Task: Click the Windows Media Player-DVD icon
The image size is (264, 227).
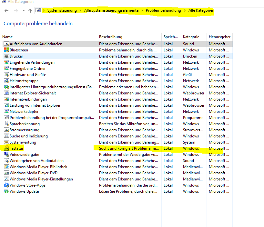Action: point(6,173)
